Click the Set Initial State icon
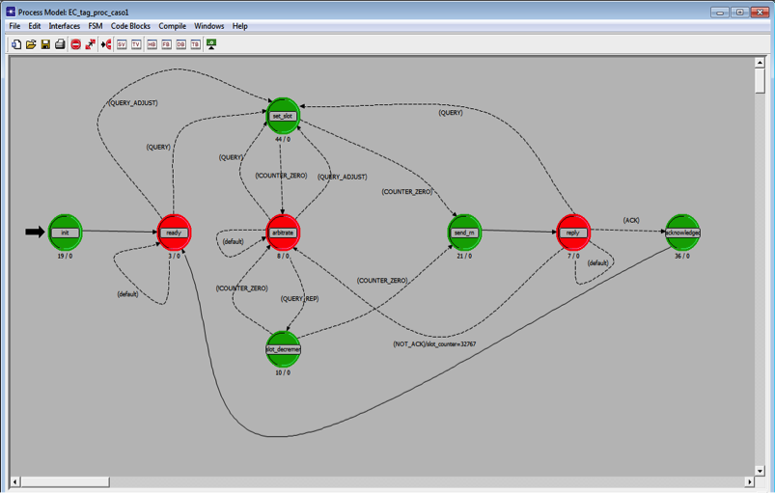775x493 pixels. tap(106, 44)
